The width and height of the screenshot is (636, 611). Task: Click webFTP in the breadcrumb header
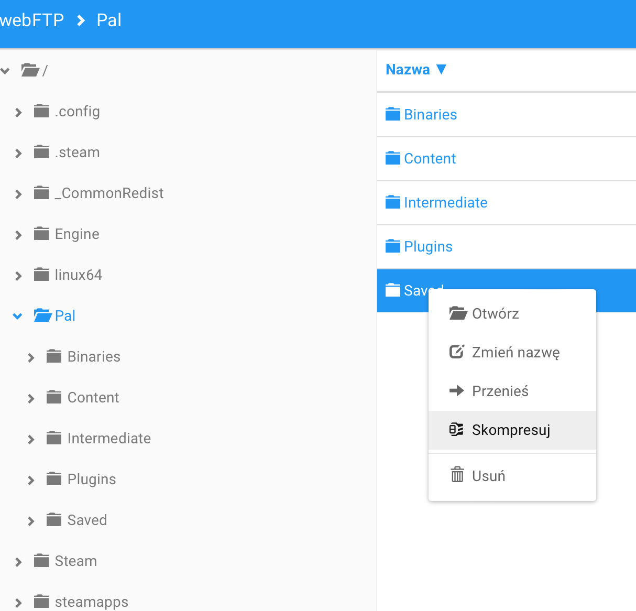tap(32, 20)
